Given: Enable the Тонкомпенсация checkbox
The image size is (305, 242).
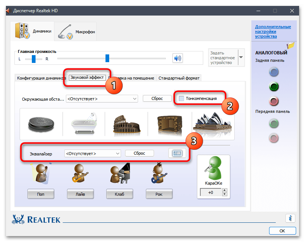Looking at the screenshot, I should [181, 98].
